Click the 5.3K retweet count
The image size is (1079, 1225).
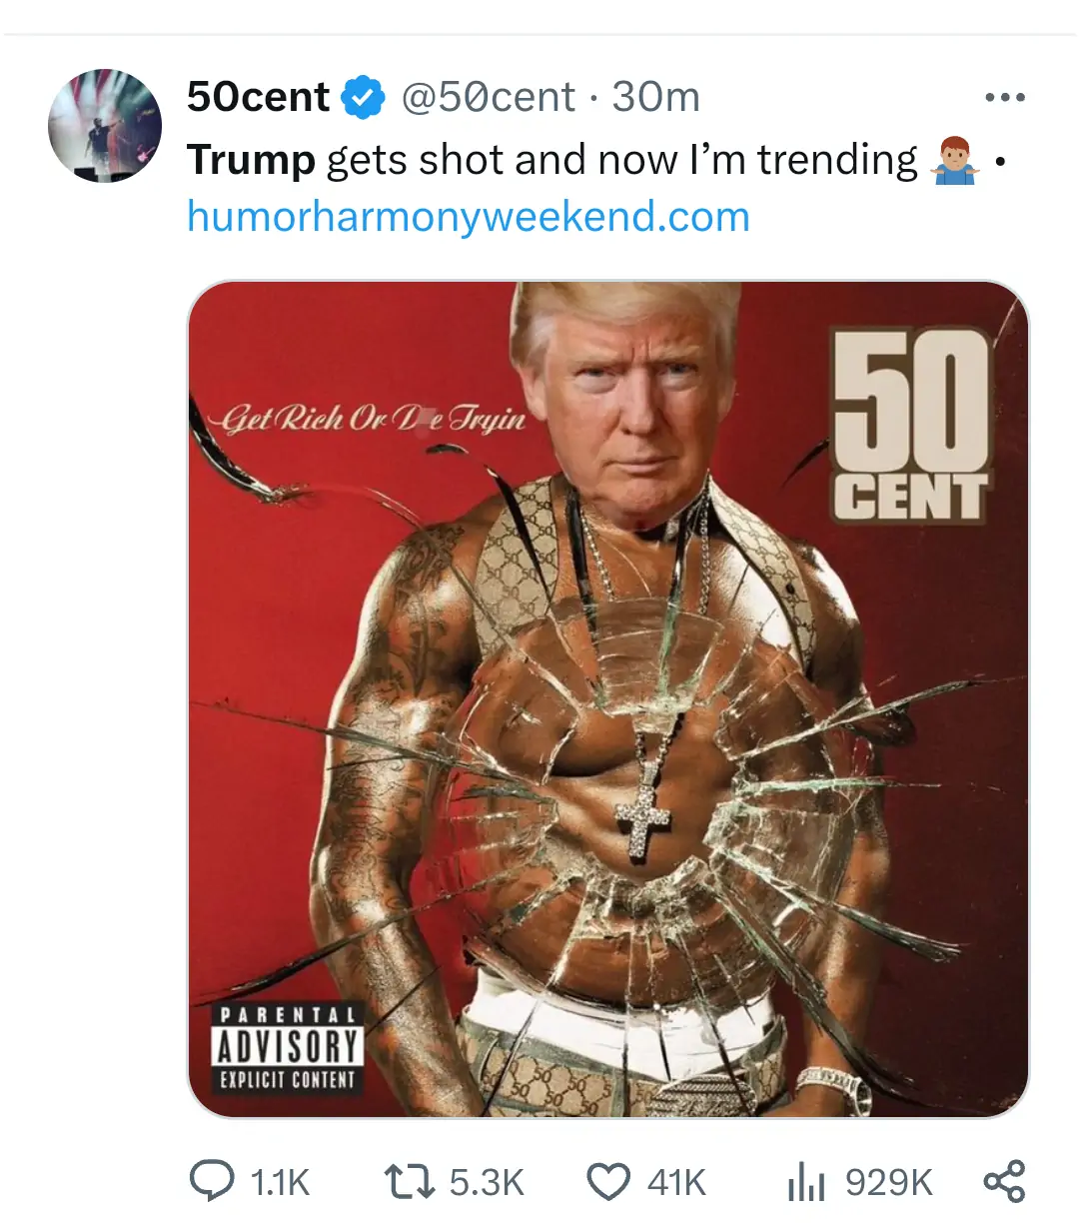click(x=487, y=1183)
